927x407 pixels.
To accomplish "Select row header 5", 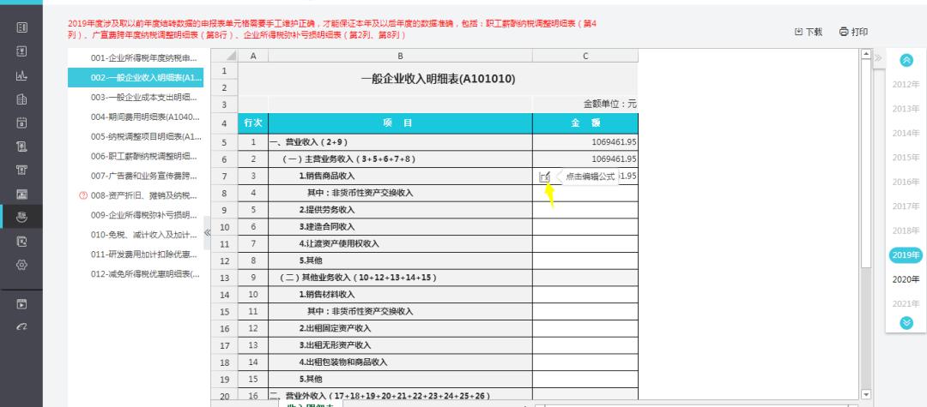I will (224, 142).
